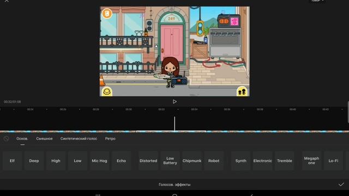The height and width of the screenshot is (196, 349).
Task: Tap the Android back navigation button
Action: (251, 195)
